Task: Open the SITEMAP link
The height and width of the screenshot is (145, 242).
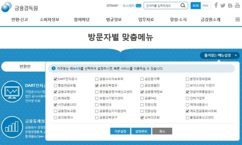Action: tap(112, 6)
